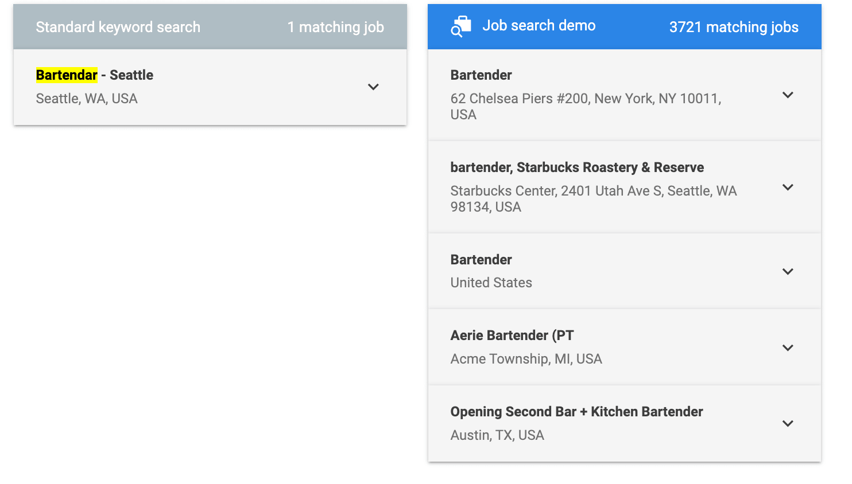Image resolution: width=852 pixels, height=484 pixels.
Task: Expand the Chelsea Piers Bartender listing chevron
Action: point(788,95)
